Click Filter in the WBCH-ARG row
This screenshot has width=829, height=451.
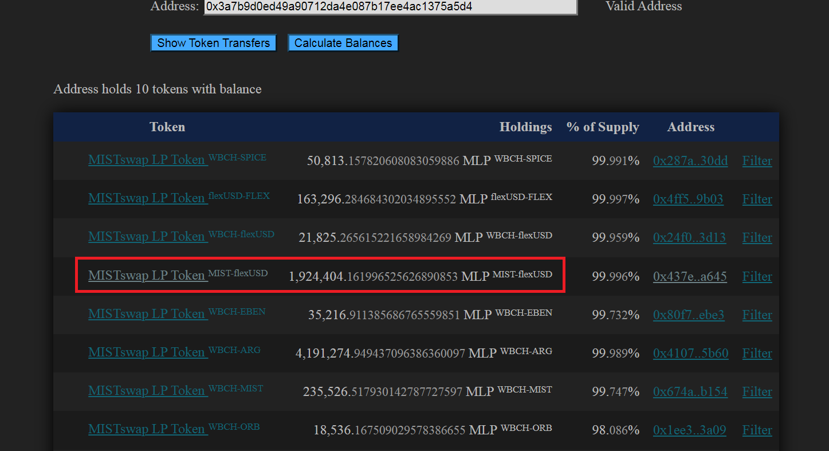757,353
